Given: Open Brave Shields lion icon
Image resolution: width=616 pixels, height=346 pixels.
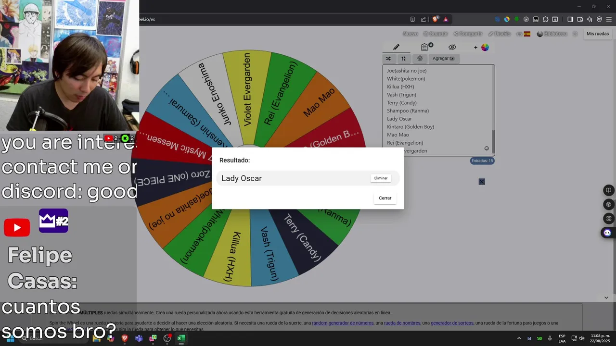Looking at the screenshot, I should [x=436, y=19].
